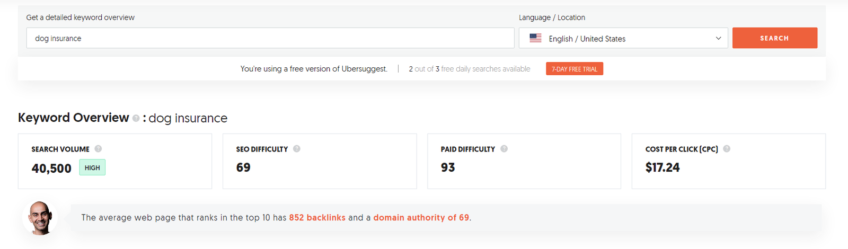Click the SEO Difficulty question mark icon
The height and width of the screenshot is (249, 848).
tap(297, 149)
